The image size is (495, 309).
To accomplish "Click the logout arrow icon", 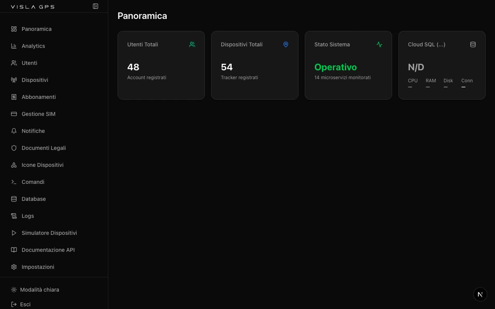I will coord(14,304).
